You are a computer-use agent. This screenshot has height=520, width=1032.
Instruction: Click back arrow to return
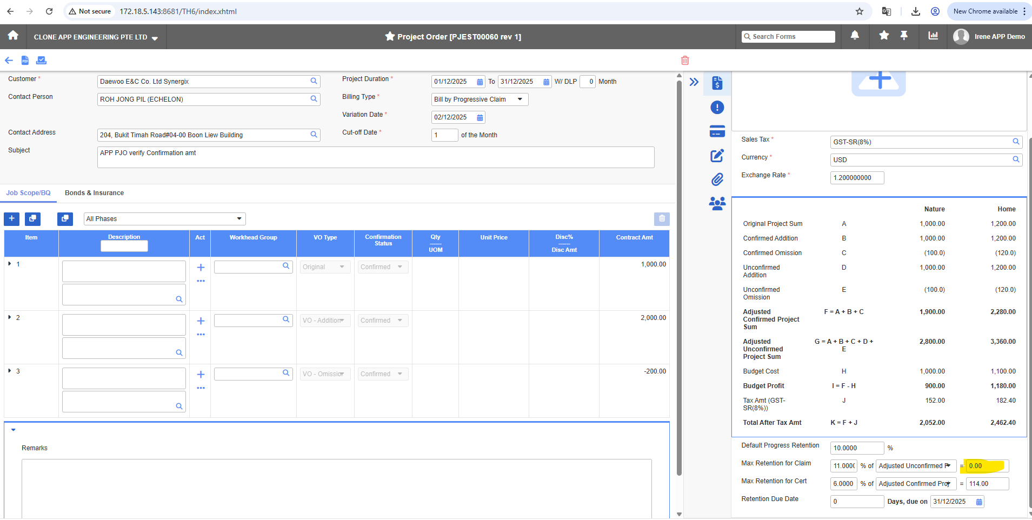(9, 60)
